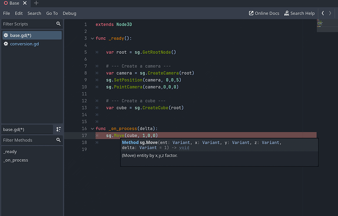
Task: Select conversion.gd in script list
Action: [x=32, y=44]
